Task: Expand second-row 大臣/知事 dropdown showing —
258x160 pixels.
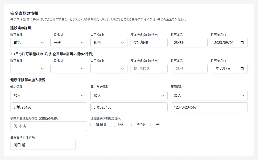Action: tap(109, 69)
